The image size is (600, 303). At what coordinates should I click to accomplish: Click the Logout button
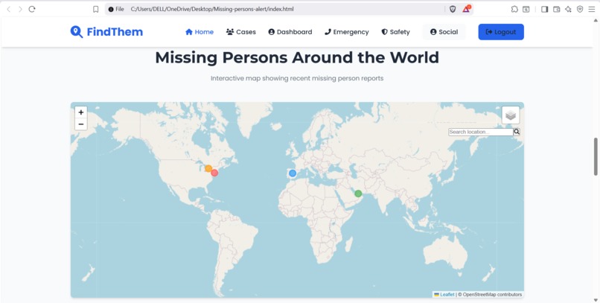[501, 32]
